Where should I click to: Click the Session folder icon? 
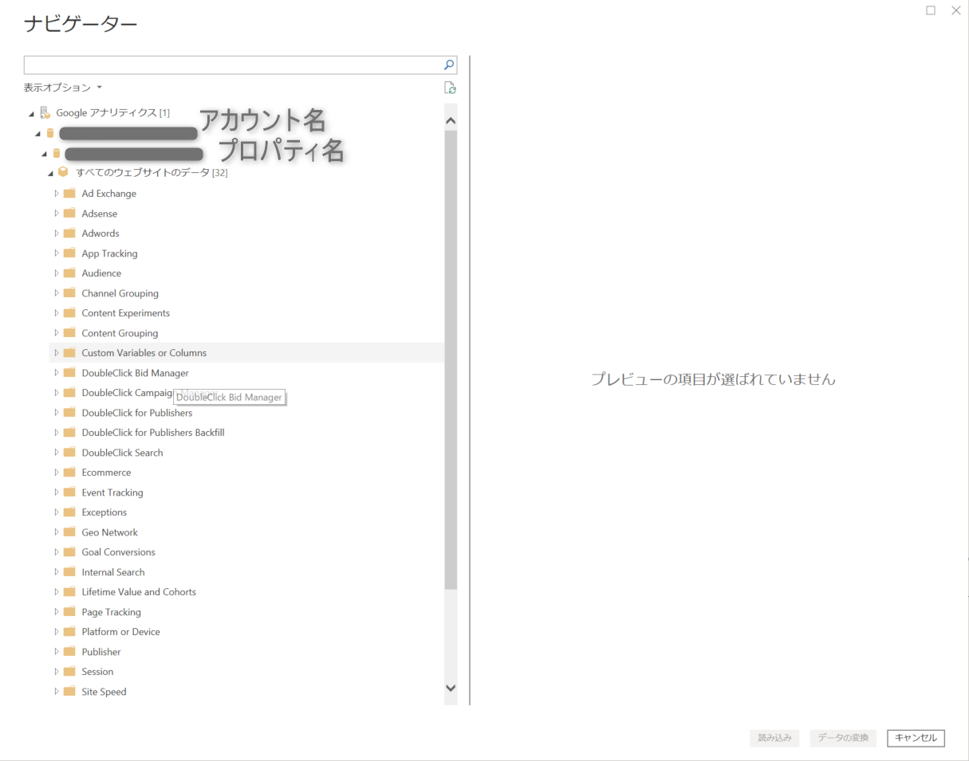point(69,672)
